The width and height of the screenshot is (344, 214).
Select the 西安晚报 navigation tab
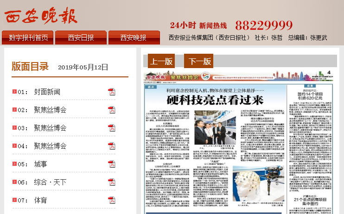point(134,38)
